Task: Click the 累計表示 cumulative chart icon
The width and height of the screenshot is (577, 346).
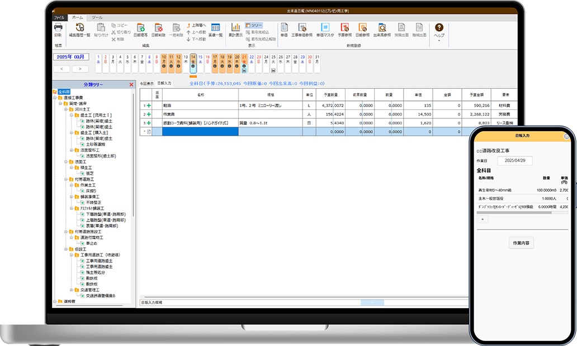Action: (x=236, y=28)
